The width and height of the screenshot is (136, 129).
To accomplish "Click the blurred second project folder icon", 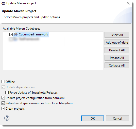I will tap(15, 39).
